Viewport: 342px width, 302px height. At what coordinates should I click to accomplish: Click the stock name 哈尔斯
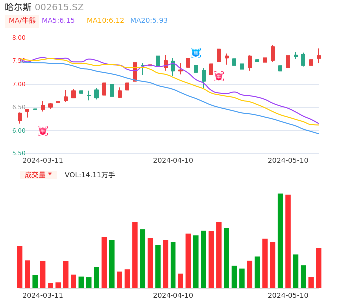point(18,7)
